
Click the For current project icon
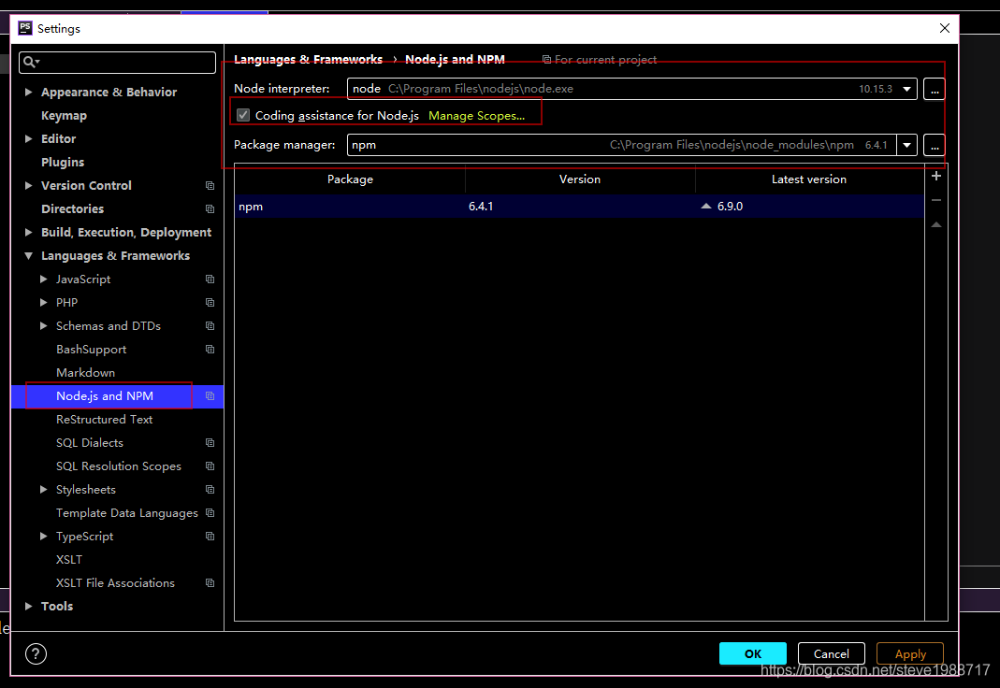[x=546, y=59]
